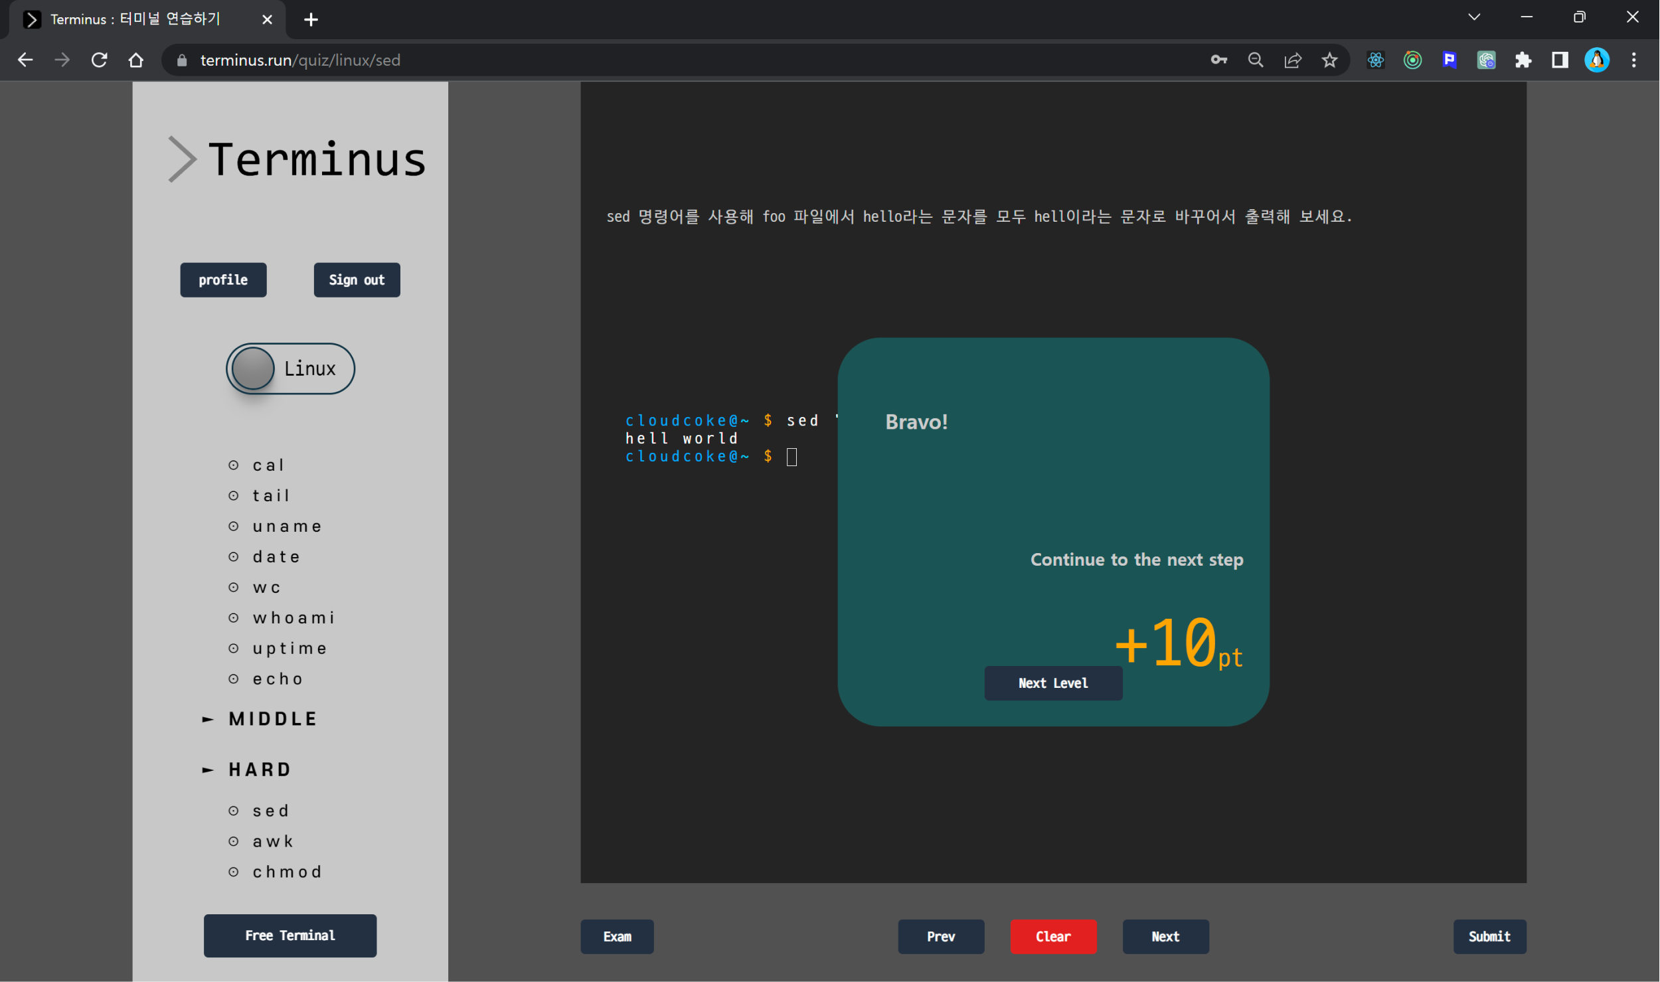This screenshot has width=1660, height=982.
Task: Click the red Clear button
Action: (x=1053, y=936)
